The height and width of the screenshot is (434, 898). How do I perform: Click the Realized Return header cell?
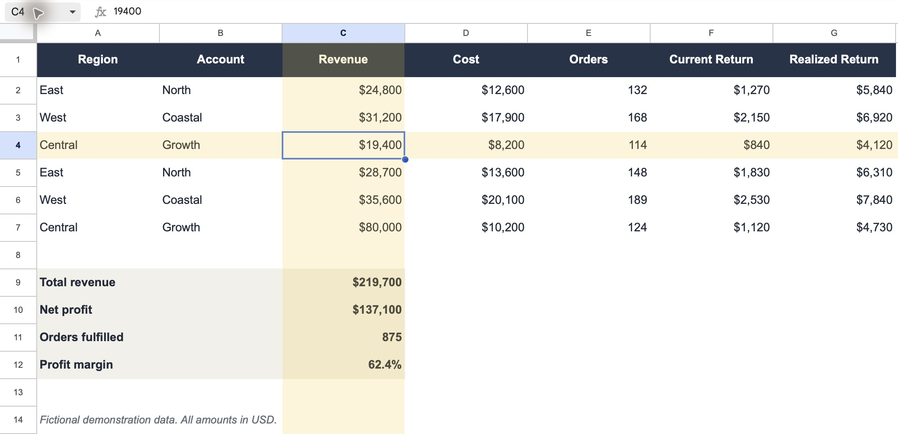click(x=834, y=60)
